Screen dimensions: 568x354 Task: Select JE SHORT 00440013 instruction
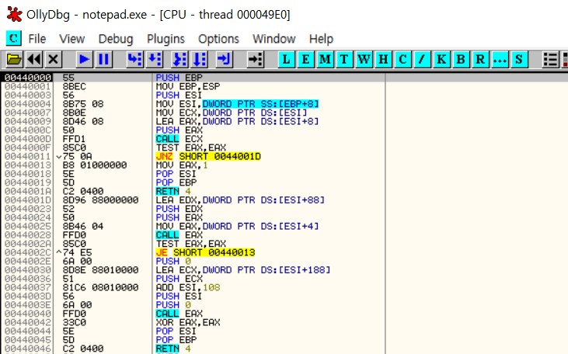point(205,252)
